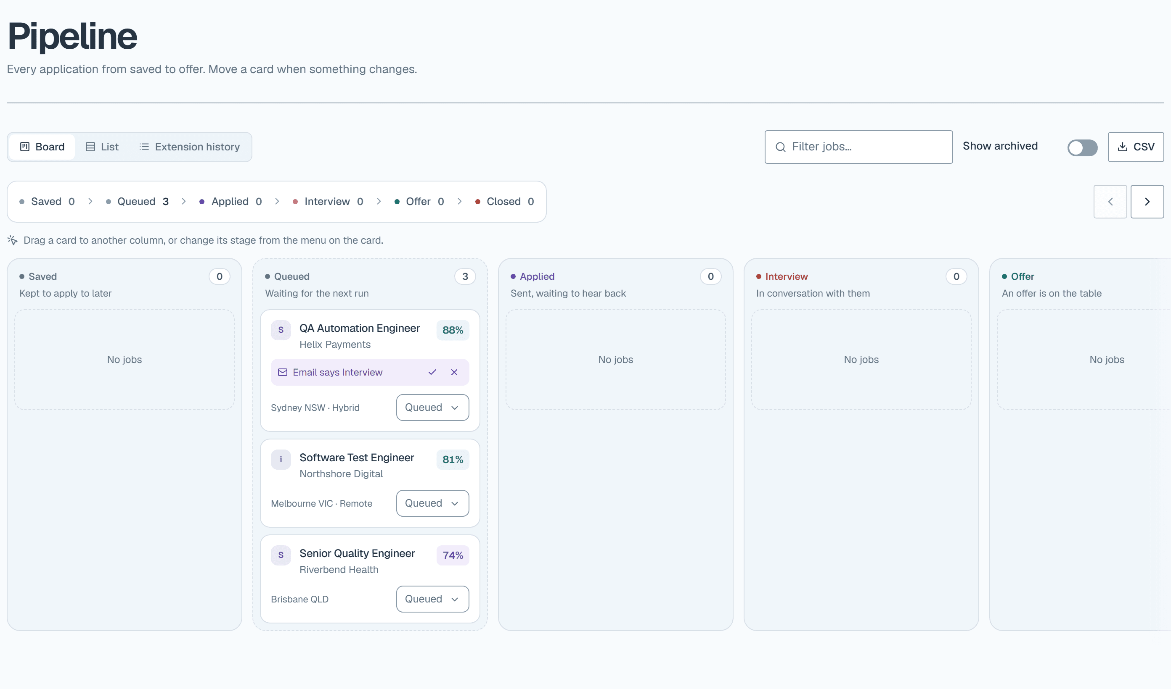Select the Applied stage in the stage summary
The width and height of the screenshot is (1171, 689).
click(230, 202)
